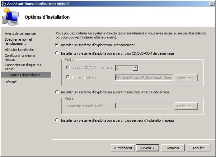Open the 'Affecter la mémoire' step
This screenshot has height=157, width=216.
click(x=19, y=50)
